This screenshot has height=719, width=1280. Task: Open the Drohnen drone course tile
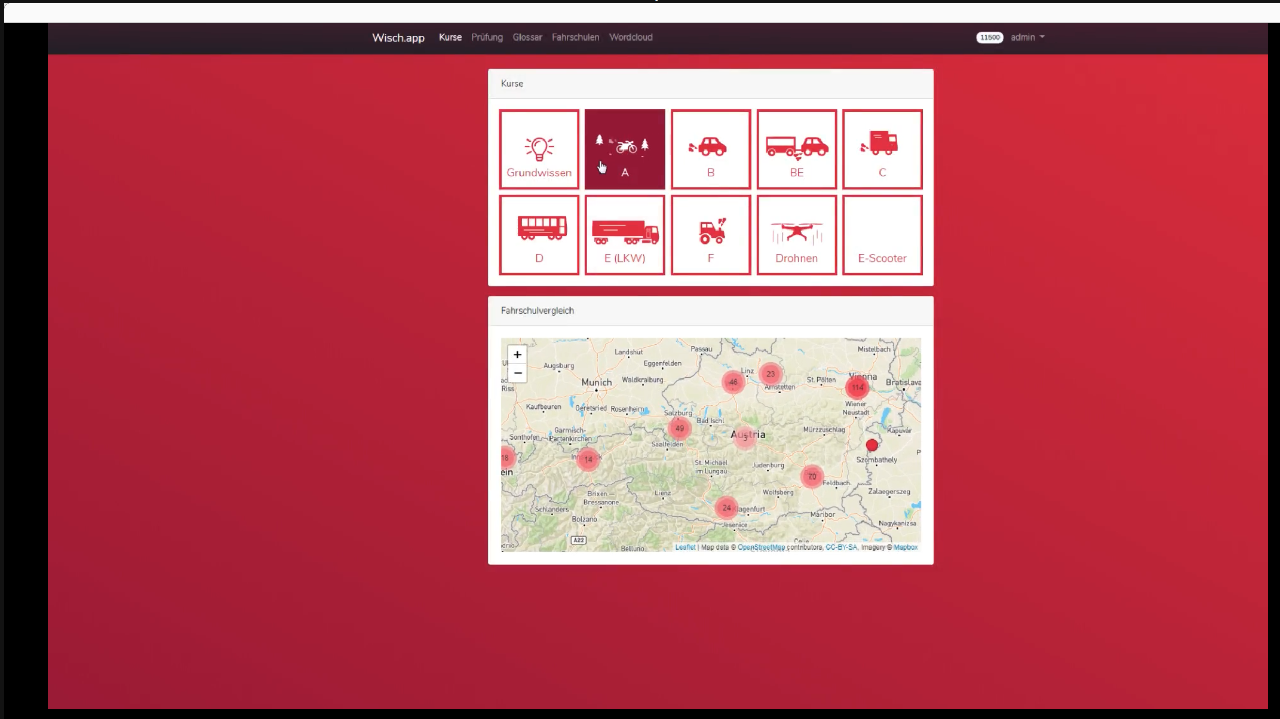tap(796, 235)
